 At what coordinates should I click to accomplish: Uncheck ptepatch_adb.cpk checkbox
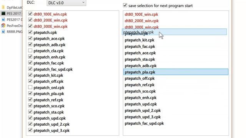pyautogui.click(x=30, y=44)
